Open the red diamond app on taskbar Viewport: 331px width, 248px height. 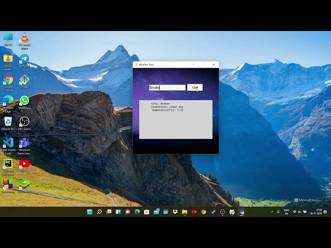[194, 212]
